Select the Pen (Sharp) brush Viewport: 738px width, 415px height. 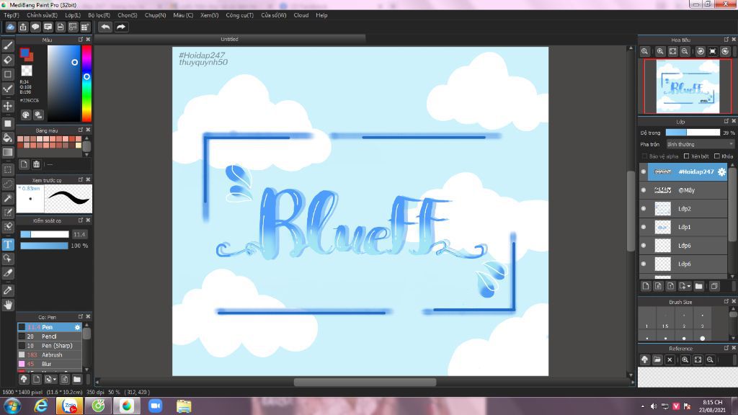(50, 345)
